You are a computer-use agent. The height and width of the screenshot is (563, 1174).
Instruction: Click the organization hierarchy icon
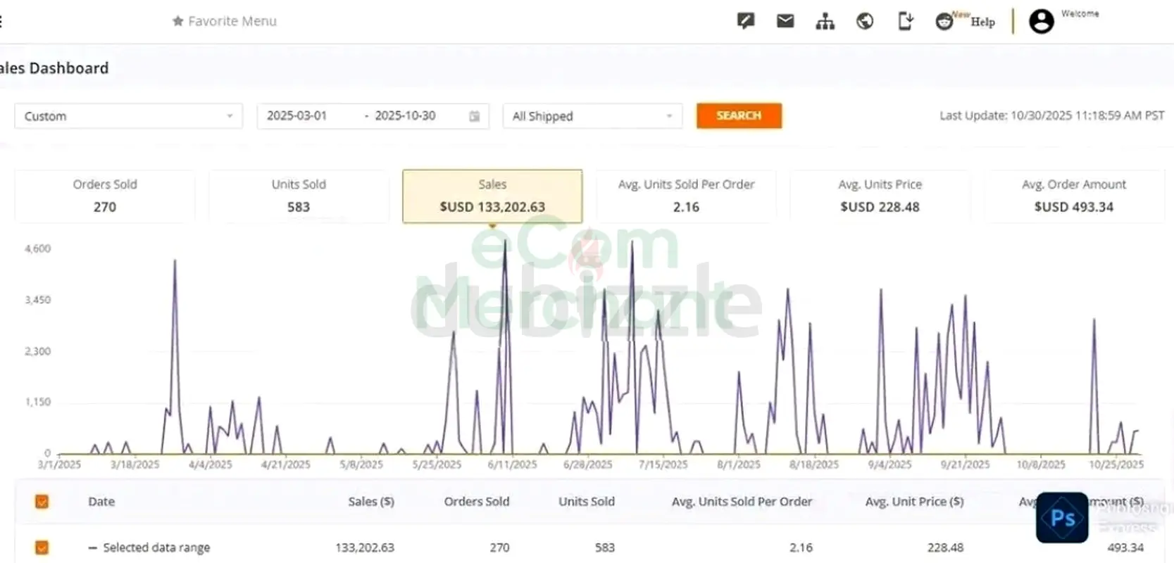point(825,22)
